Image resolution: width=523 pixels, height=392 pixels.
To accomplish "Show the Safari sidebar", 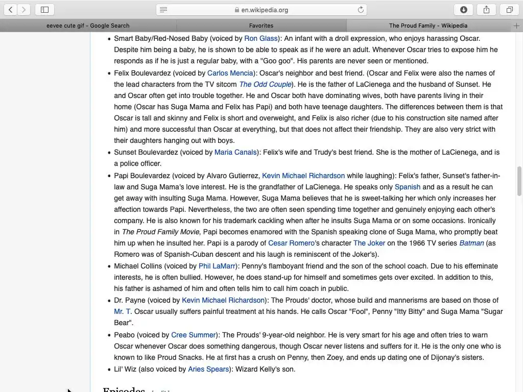I will [45, 10].
